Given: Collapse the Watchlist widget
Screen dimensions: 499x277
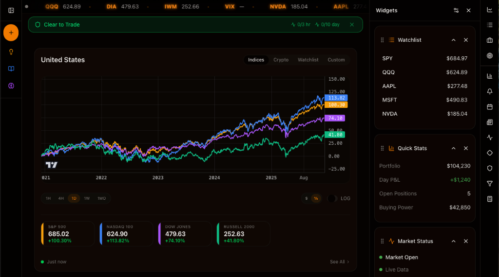Looking at the screenshot, I should click(453, 40).
